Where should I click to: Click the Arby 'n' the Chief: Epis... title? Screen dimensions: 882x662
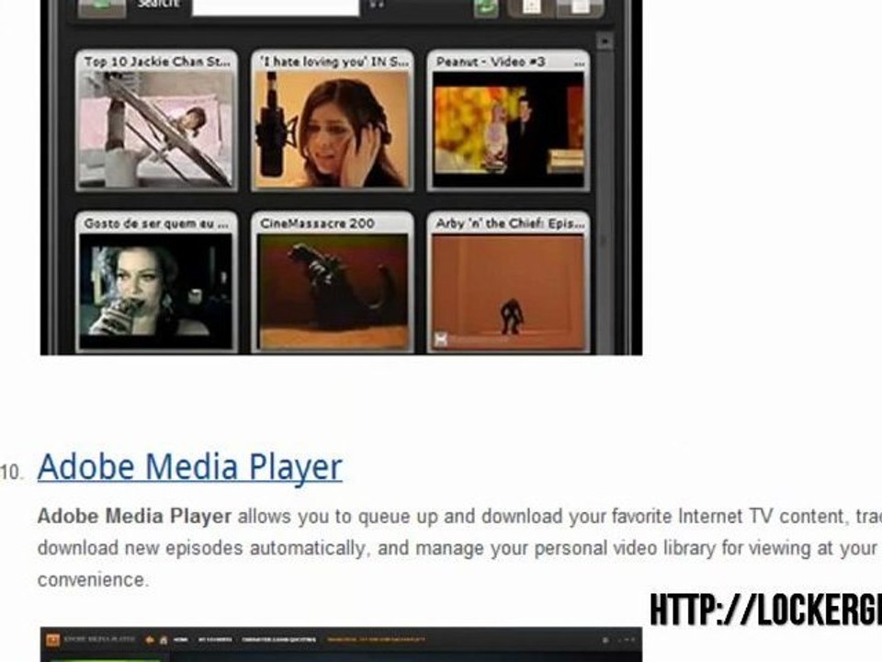(510, 223)
